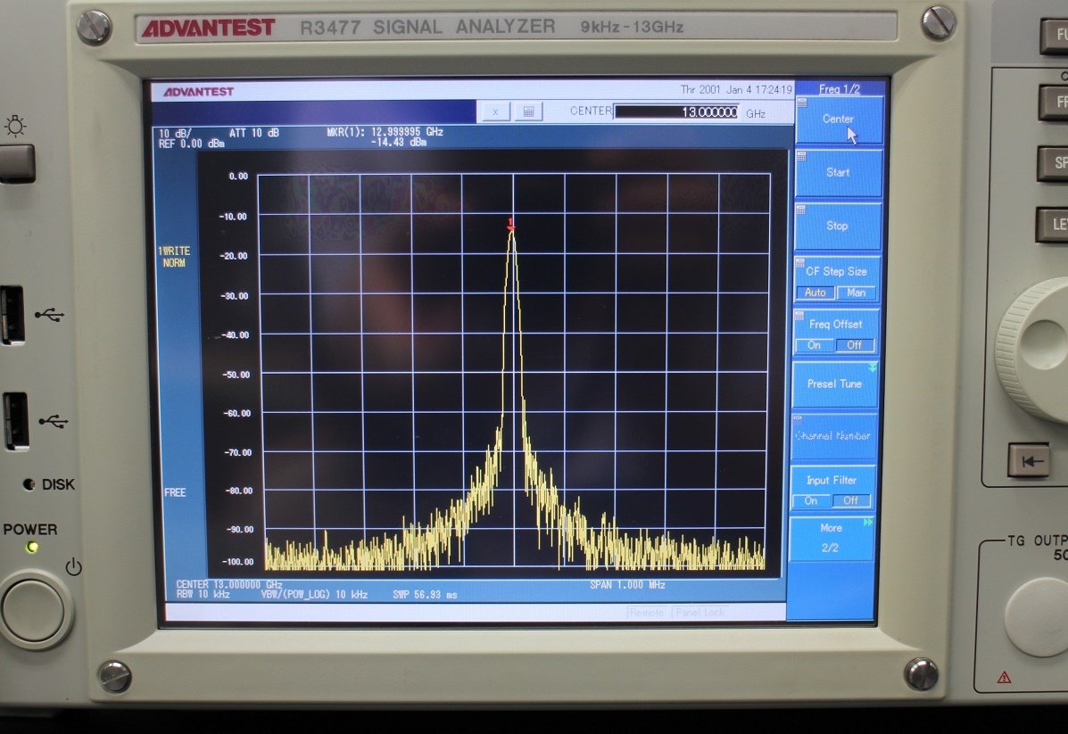Screen dimensions: 1068x734
Task: Click the lower USB port
Action: [14, 421]
